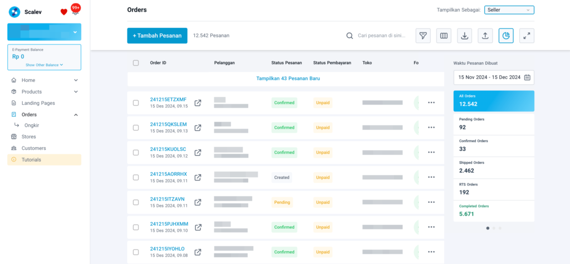Viewport: 570px width, 264px height.
Task: Open order 241215AORRHX in new tab icon
Action: coord(198,178)
